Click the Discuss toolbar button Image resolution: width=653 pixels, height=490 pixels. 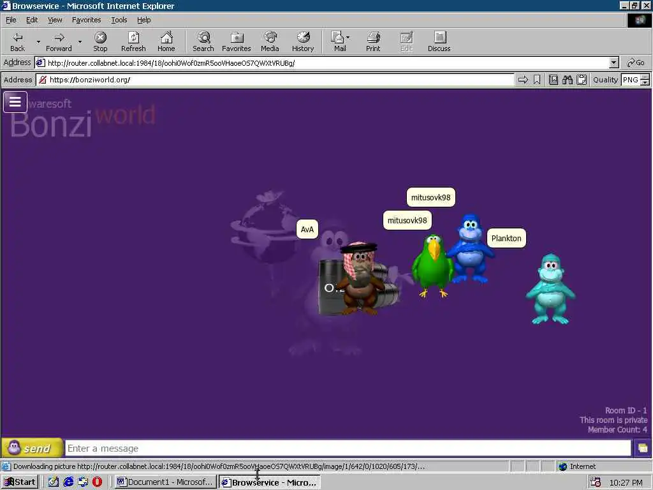[439, 41]
